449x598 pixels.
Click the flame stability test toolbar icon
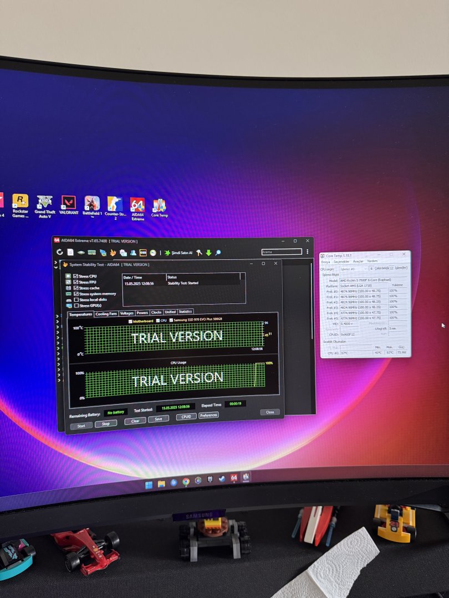113,252
